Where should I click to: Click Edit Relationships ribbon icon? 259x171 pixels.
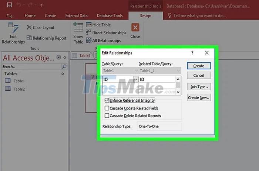pos(13,34)
